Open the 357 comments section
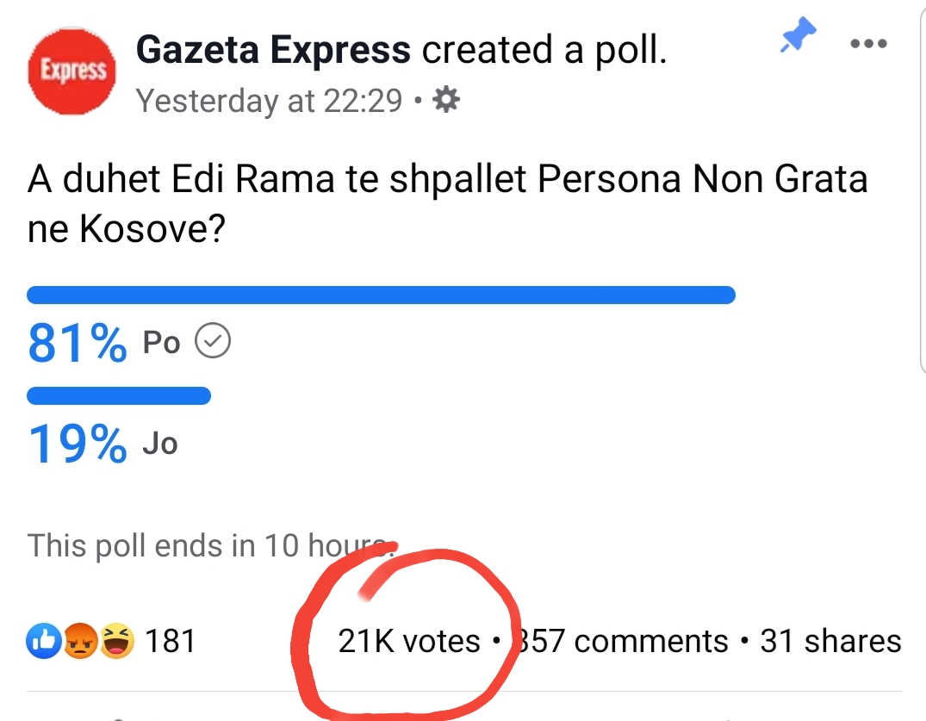 point(622,641)
